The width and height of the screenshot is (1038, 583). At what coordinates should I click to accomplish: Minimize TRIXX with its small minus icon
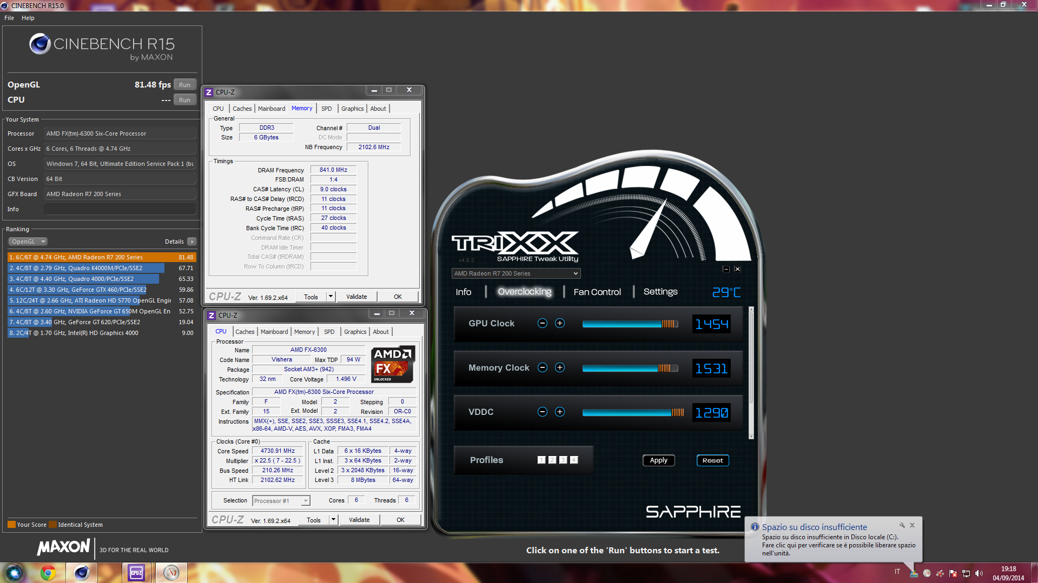(x=726, y=269)
